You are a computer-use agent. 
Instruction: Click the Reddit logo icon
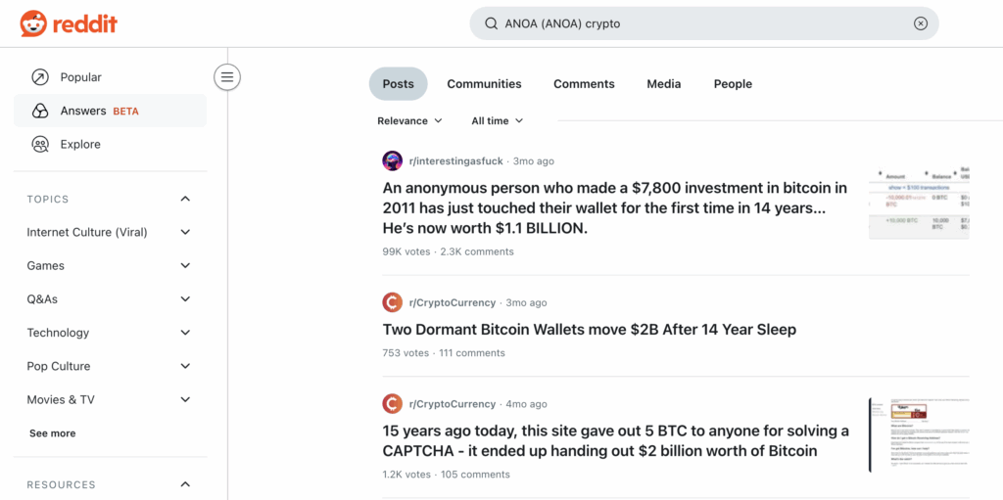(x=33, y=23)
